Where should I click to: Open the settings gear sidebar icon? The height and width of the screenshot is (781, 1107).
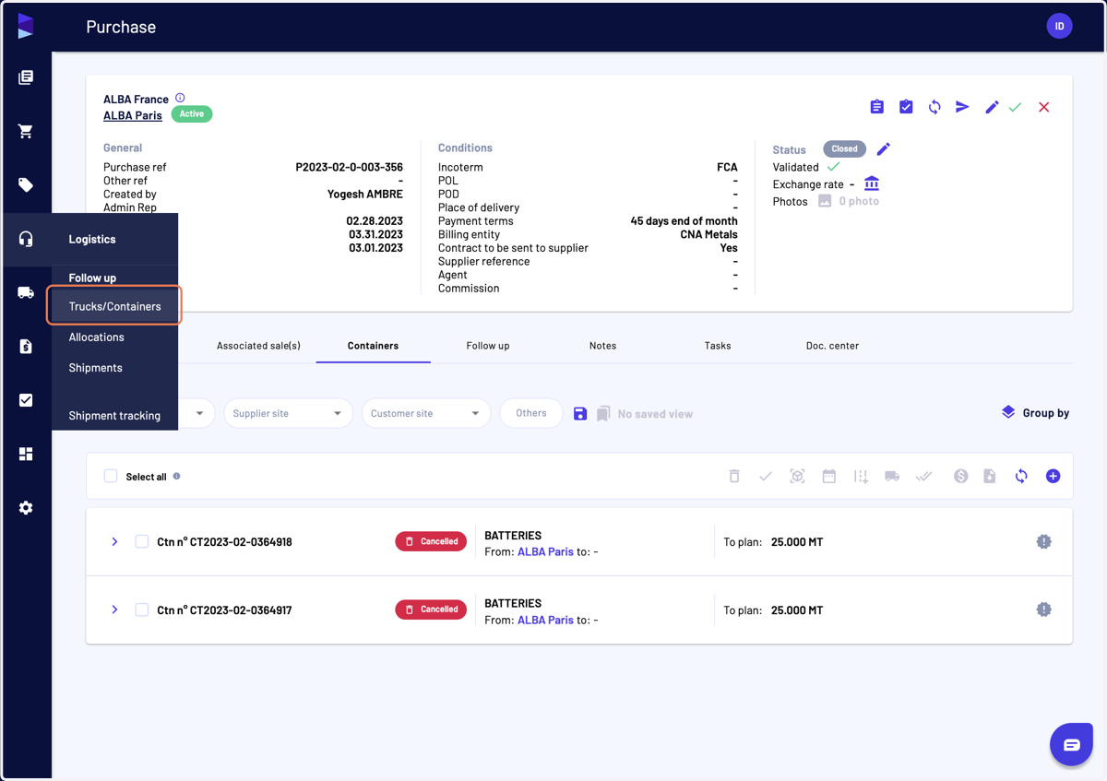(x=26, y=508)
